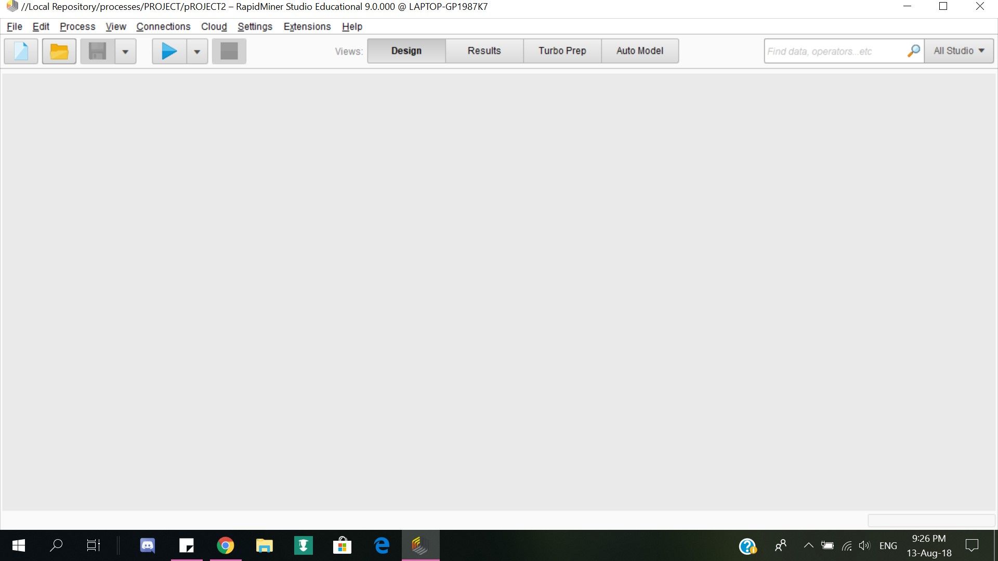Open the Connections menu
The image size is (998, 561).
[x=163, y=26]
